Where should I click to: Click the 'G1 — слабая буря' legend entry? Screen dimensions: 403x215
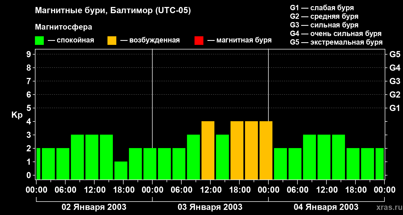click(322, 8)
